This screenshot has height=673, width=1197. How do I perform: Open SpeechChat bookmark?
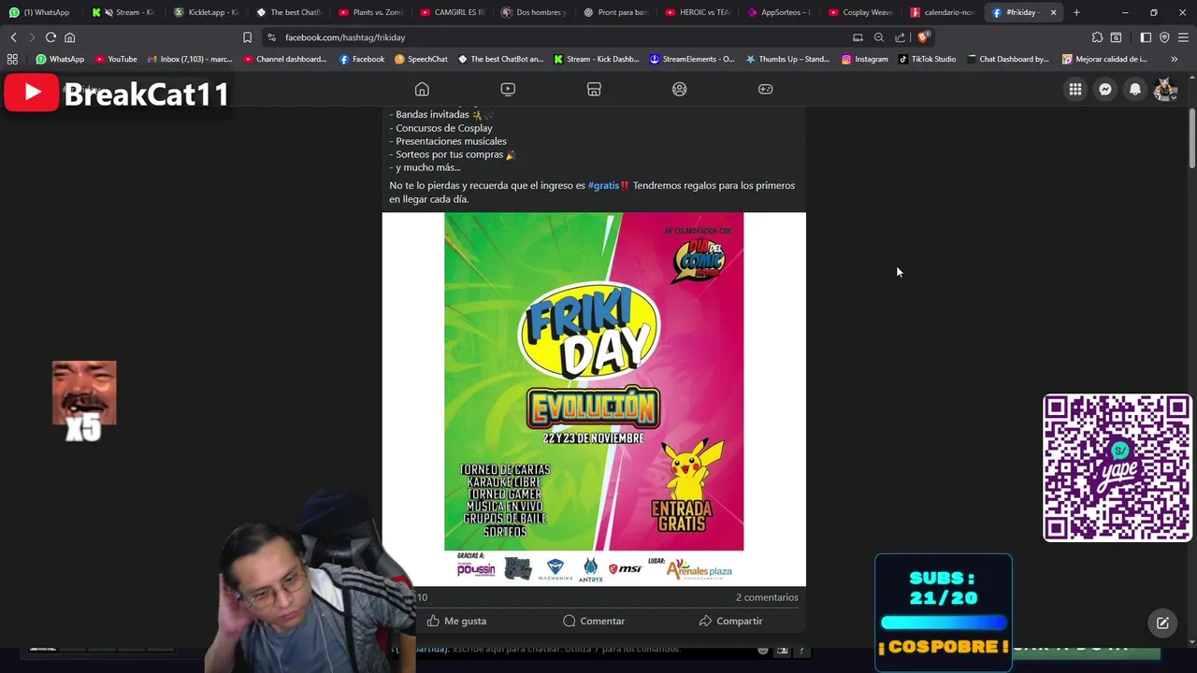click(421, 59)
